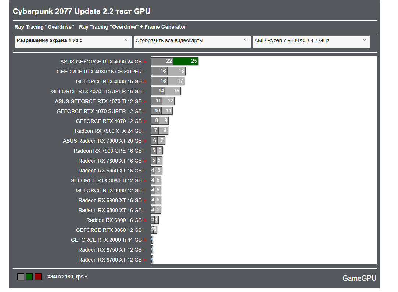Switch to "Overdrive" + Frame Generator tab
Screen dimensions: 398x292
coord(133,27)
